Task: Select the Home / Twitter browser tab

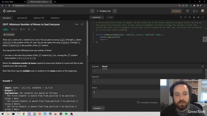Action: pos(13,2)
